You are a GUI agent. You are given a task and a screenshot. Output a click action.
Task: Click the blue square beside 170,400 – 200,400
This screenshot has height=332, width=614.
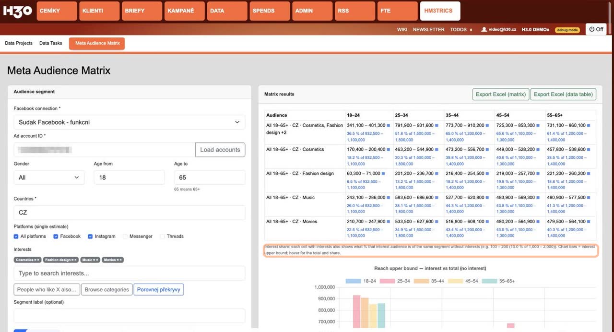tap(389, 150)
